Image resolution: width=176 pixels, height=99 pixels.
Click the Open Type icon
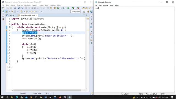click(83, 8)
